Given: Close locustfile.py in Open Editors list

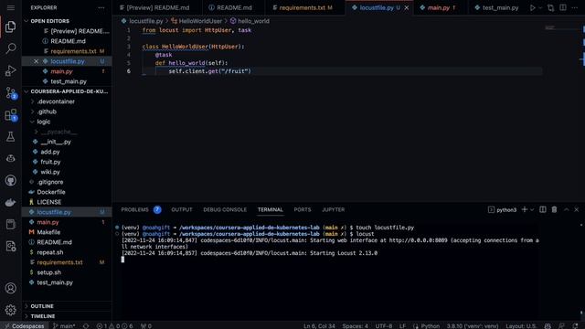Looking at the screenshot, I should 37,61.
